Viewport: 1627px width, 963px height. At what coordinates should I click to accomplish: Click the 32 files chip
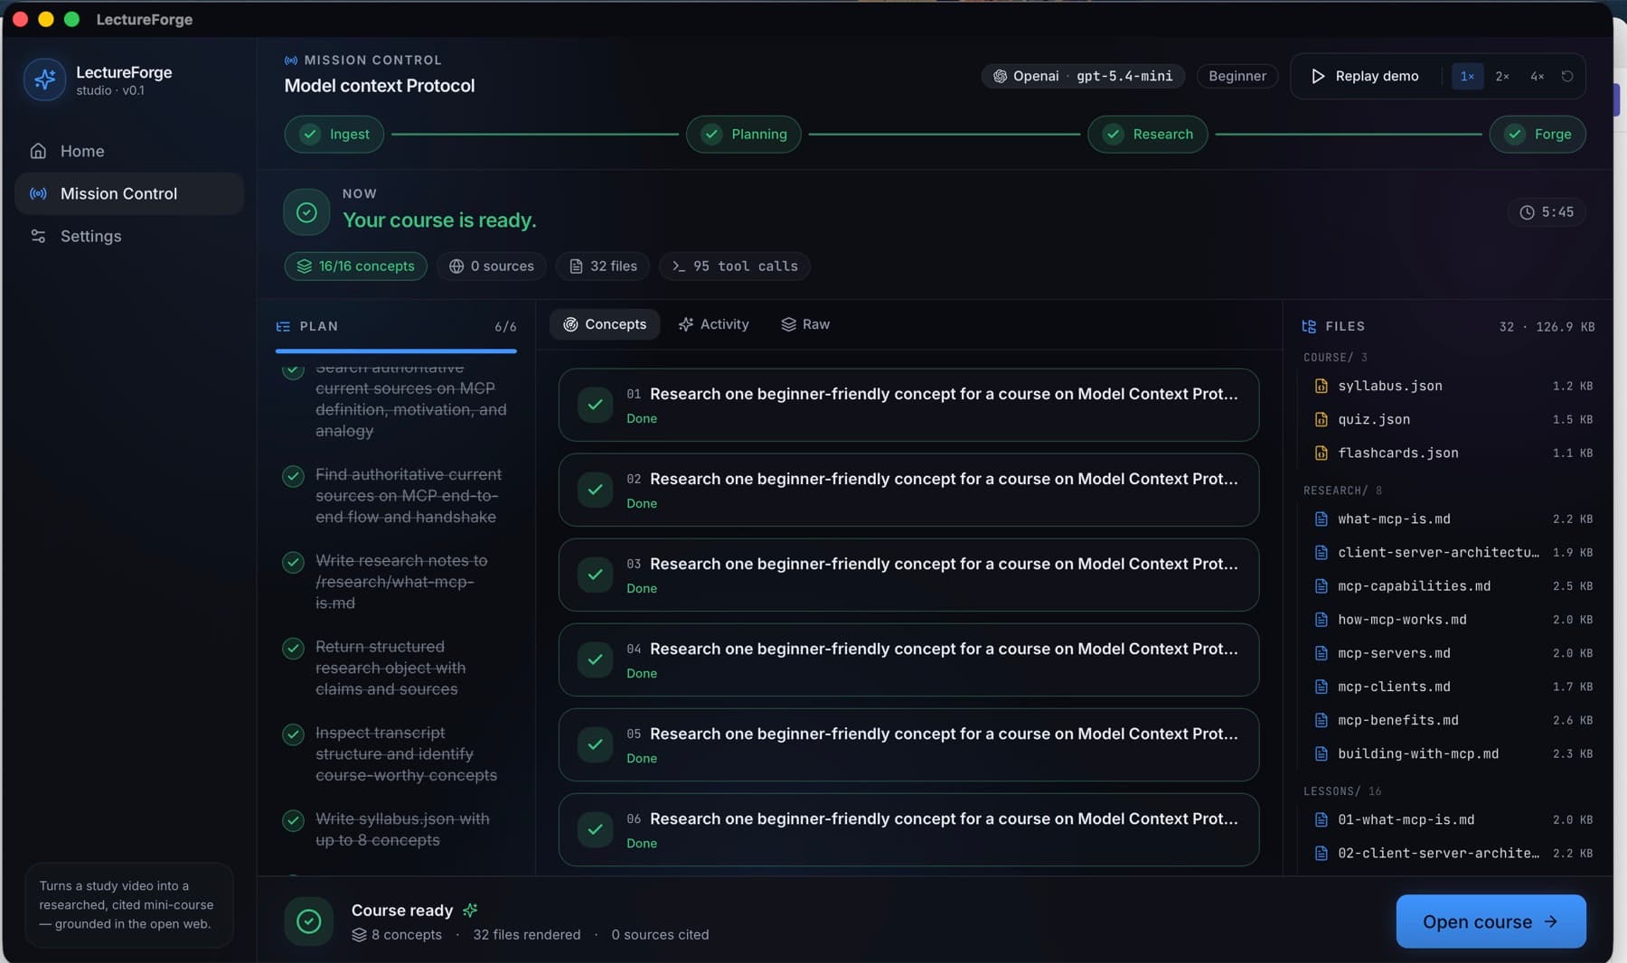coord(603,266)
